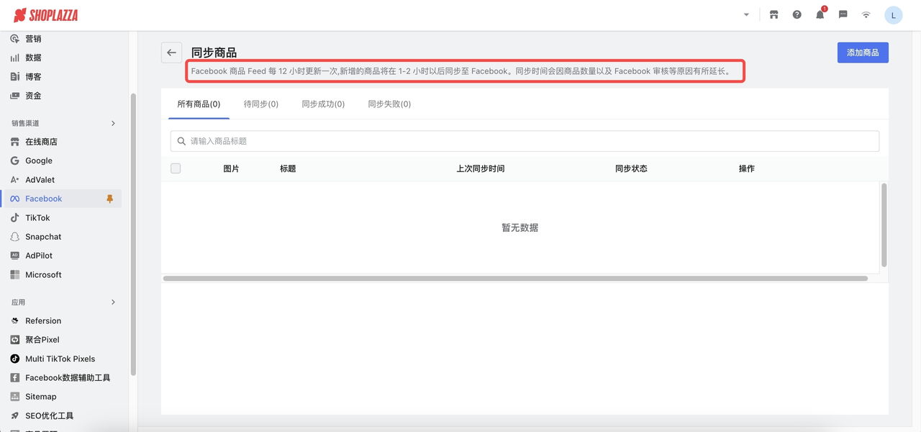Select the AdValet channel icon

point(13,179)
